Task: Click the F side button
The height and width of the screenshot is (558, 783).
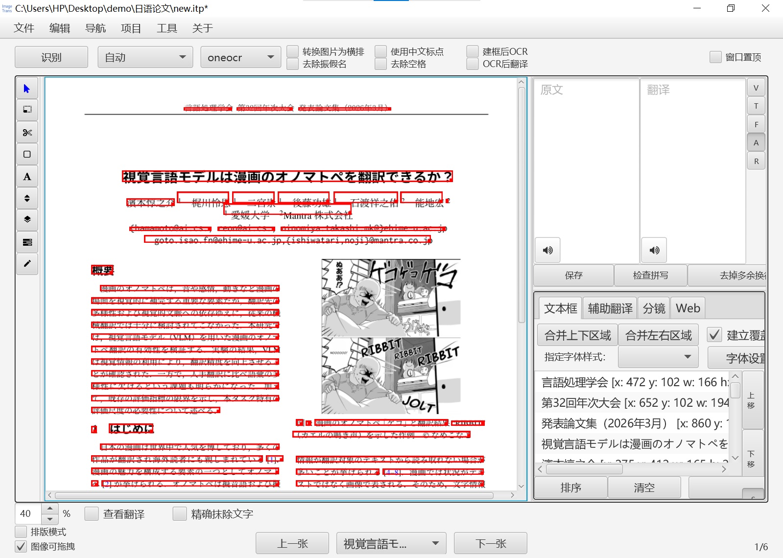Action: (756, 124)
